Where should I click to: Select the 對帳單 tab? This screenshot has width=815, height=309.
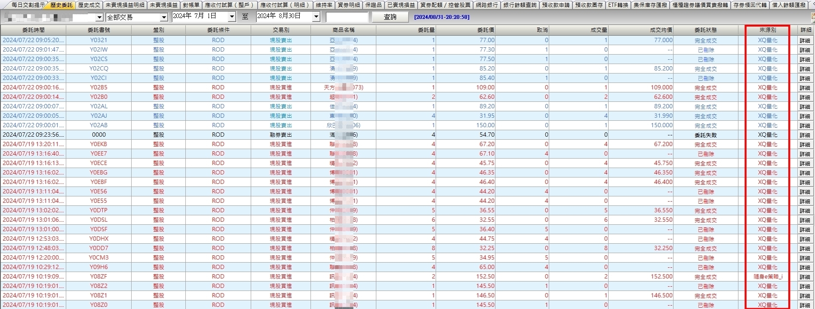point(191,5)
